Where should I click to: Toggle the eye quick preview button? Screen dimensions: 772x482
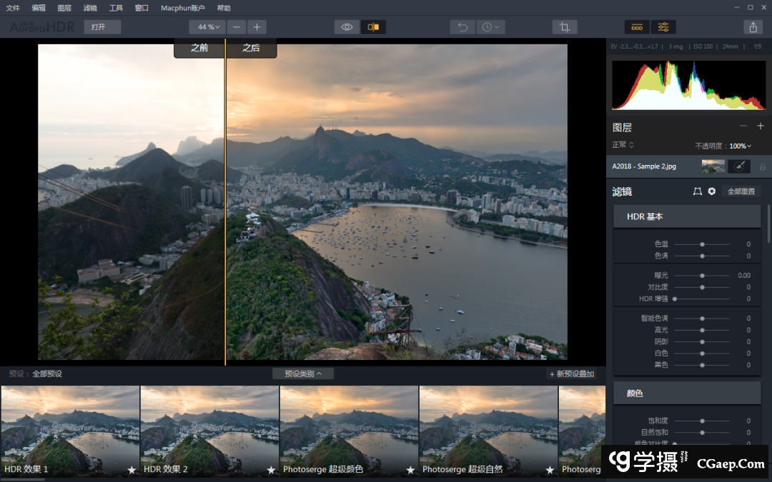click(347, 27)
